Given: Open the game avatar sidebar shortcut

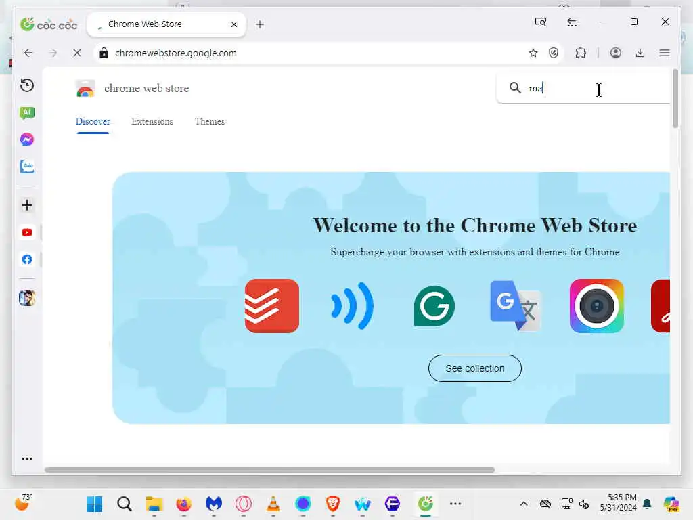Looking at the screenshot, I should pos(27,298).
